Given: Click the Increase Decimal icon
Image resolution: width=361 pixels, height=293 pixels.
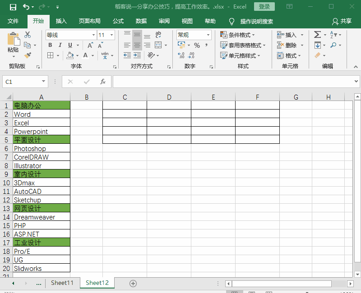Looking at the screenshot, I should point(181,55).
